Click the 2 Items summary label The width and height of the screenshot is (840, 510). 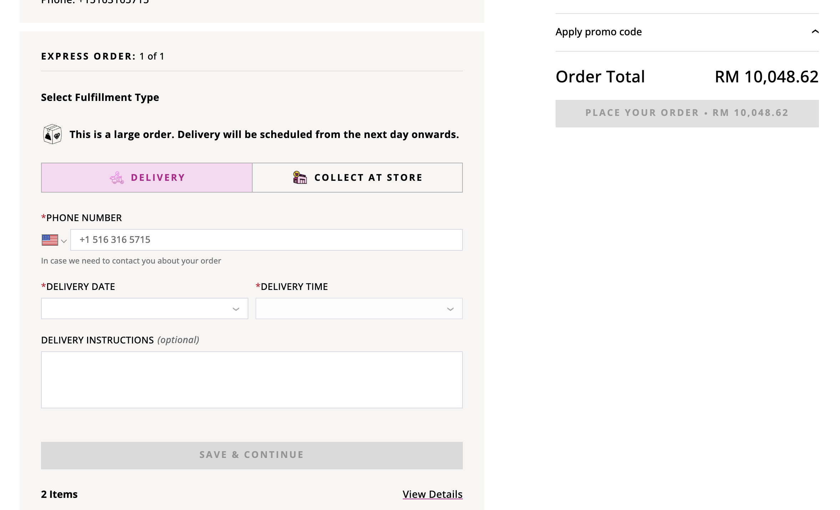[59, 494]
